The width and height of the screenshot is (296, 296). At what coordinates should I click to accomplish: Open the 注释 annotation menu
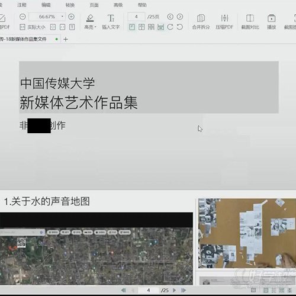tap(22, 5)
